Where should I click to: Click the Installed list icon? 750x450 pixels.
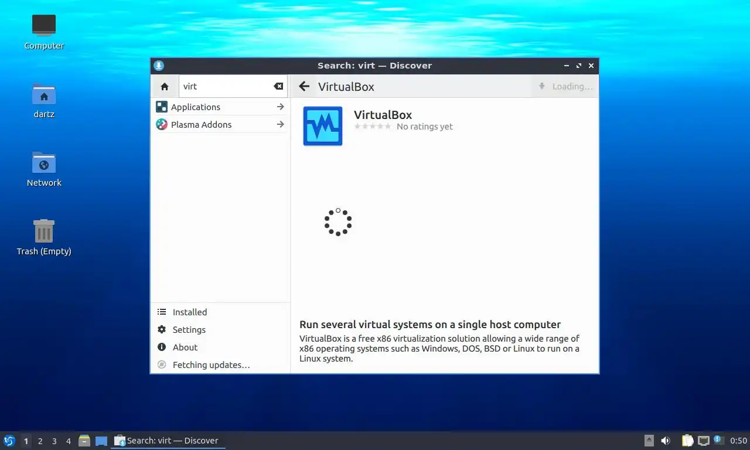[x=162, y=312]
